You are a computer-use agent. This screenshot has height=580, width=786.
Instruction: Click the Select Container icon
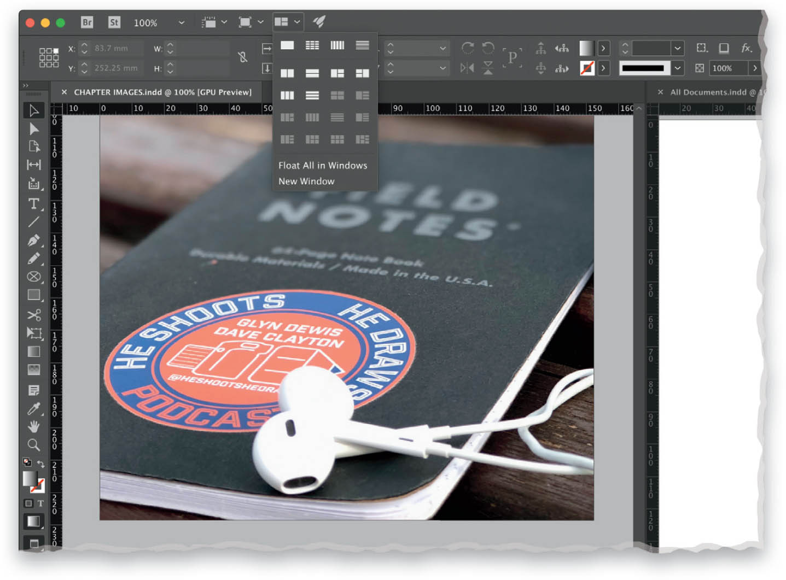click(x=541, y=48)
